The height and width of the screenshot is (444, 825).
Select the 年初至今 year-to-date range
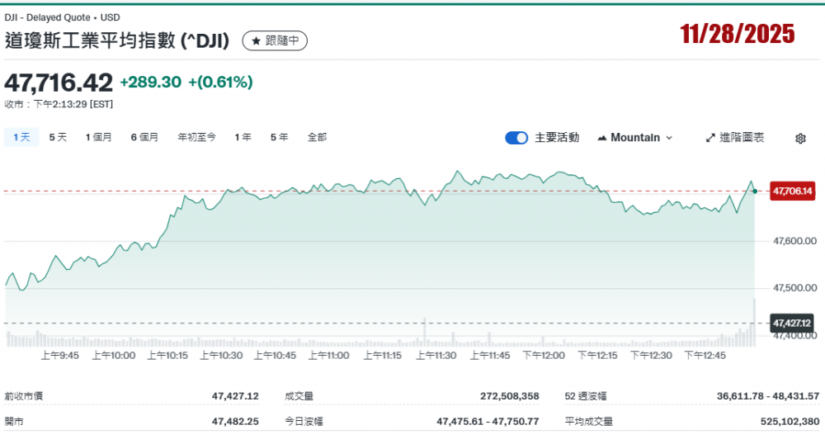tap(197, 137)
